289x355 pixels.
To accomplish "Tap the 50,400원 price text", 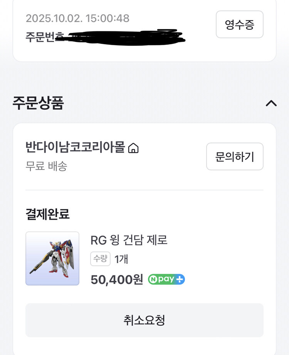I will tap(117, 279).
